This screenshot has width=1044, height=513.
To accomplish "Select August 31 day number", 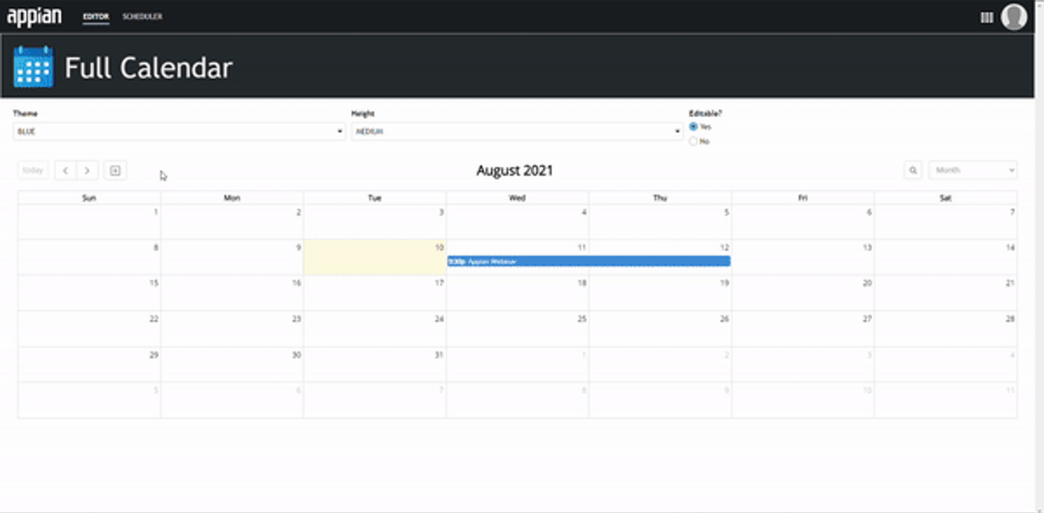I will point(439,355).
